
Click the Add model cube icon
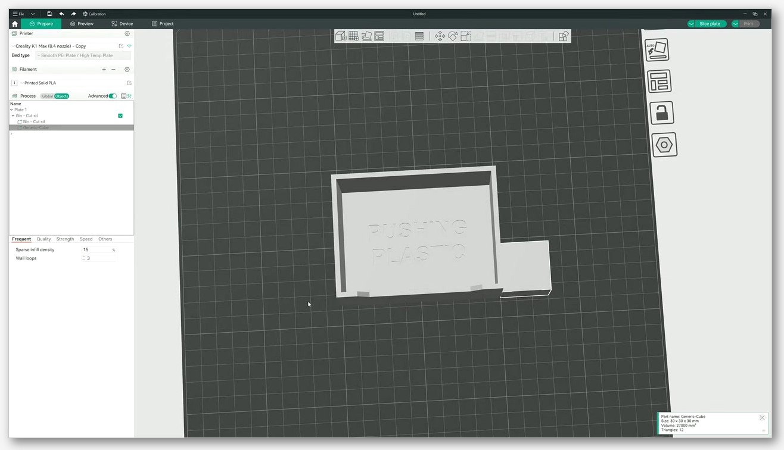(341, 36)
